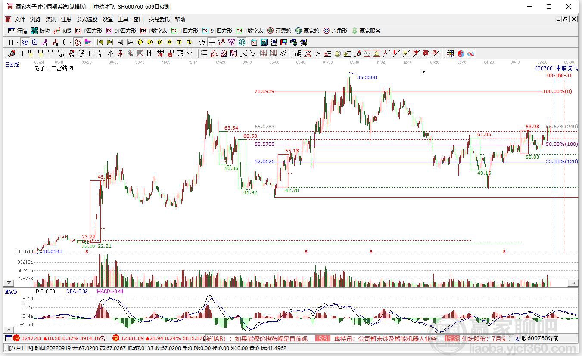
Task: Toggle the infinity loop icon
Action: click(x=471, y=53)
